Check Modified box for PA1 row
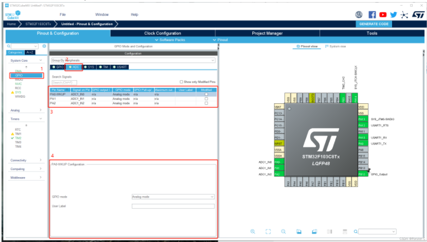Screen dimensions: 427x242 [x=206, y=99]
